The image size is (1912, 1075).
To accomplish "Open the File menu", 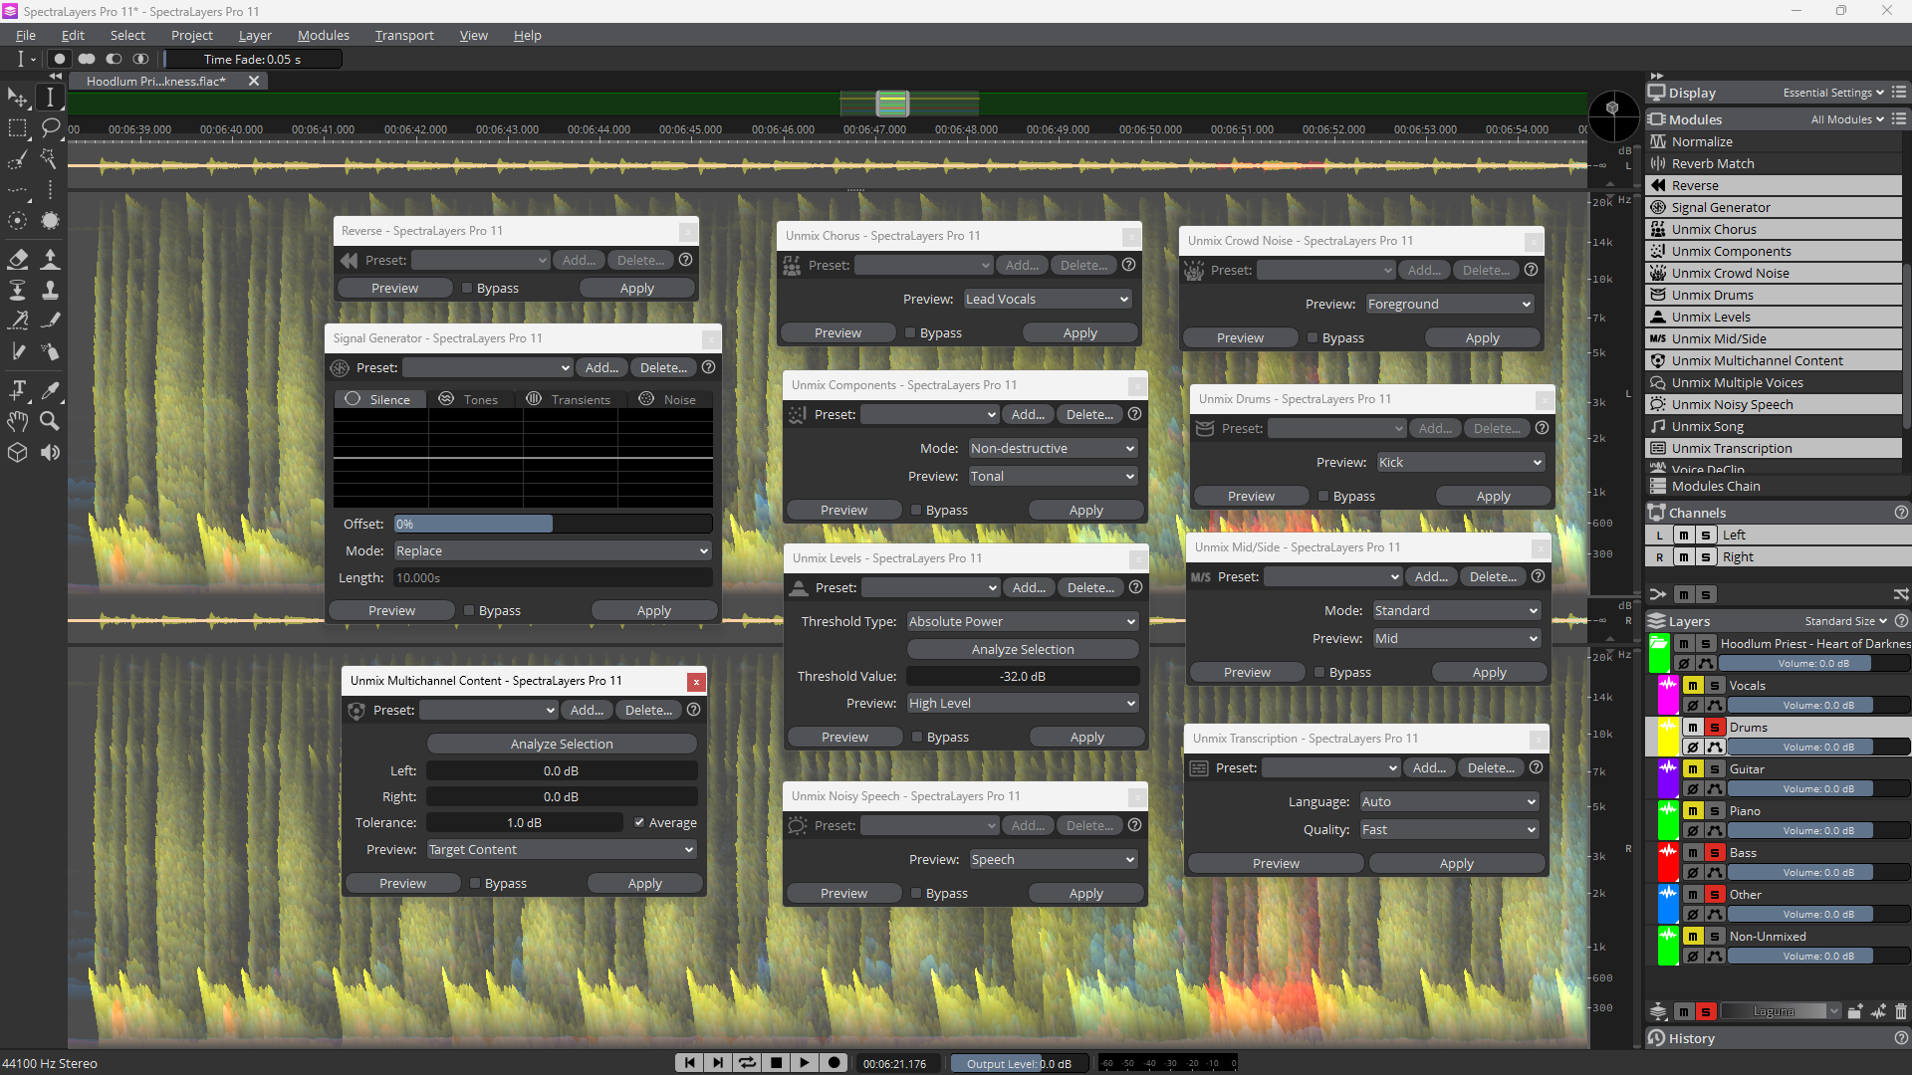I will pyautogui.click(x=26, y=36).
